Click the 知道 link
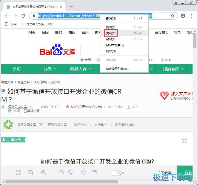This screenshot has width=198, height=185. (72, 33)
